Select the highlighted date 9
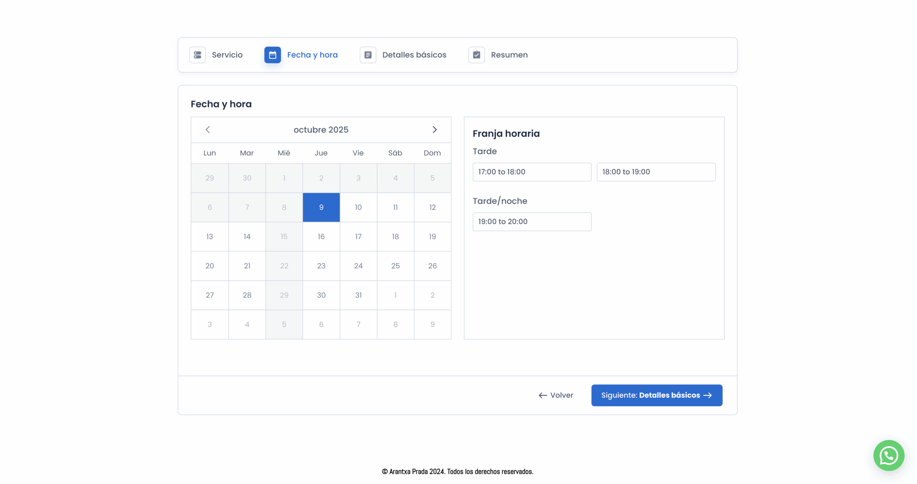The height and width of the screenshot is (484, 917). [x=321, y=207]
